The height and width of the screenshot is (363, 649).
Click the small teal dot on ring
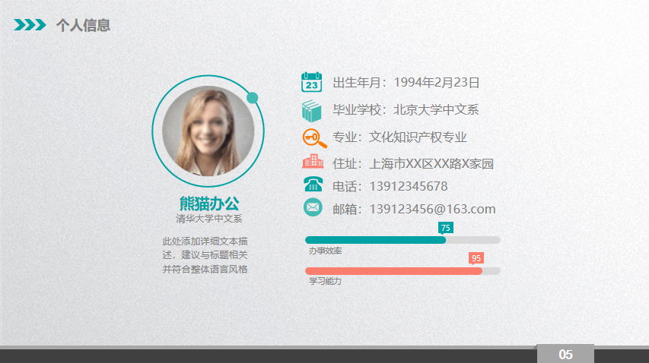pyautogui.click(x=252, y=98)
